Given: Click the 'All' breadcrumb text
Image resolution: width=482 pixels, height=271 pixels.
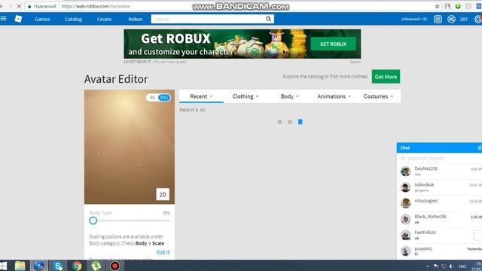Looking at the screenshot, I should 203,110.
